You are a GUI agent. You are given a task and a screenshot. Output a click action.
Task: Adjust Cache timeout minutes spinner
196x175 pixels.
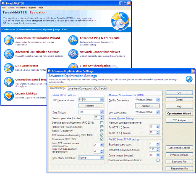158,155
